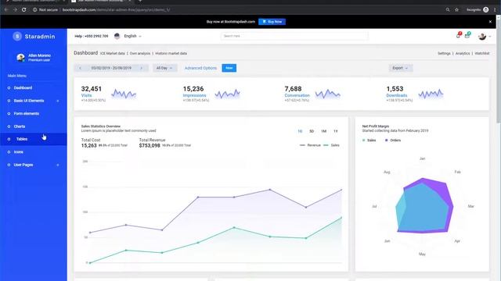
Task: Click browser forward arrow
Action: 15,10
